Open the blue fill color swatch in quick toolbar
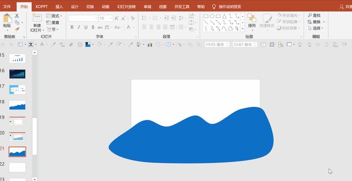This screenshot has width=352, height=181. [x=88, y=45]
